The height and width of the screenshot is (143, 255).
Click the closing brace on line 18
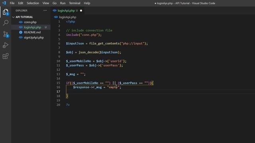[67, 96]
